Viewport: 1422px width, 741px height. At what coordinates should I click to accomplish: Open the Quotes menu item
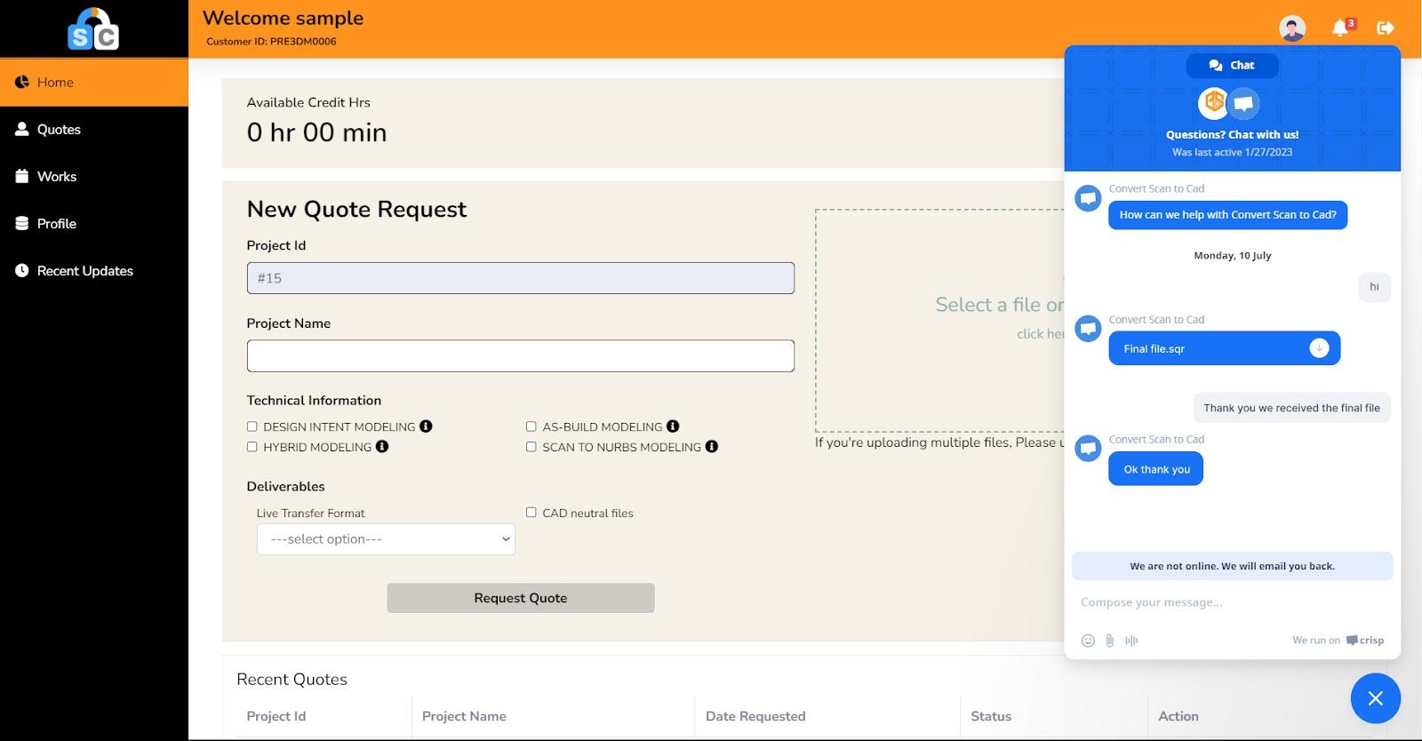coord(94,130)
